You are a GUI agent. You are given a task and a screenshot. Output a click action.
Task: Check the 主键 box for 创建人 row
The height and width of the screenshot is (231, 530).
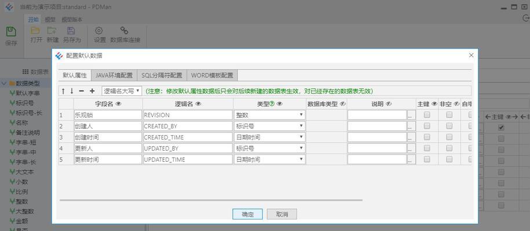[x=427, y=126]
